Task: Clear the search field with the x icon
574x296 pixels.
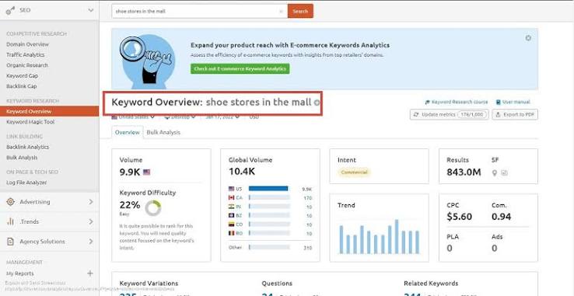Action: pyautogui.click(x=281, y=12)
